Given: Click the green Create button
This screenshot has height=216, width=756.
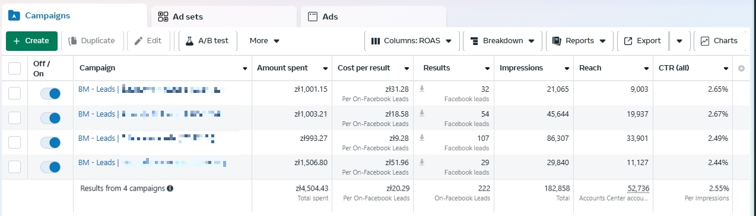Looking at the screenshot, I should (31, 41).
